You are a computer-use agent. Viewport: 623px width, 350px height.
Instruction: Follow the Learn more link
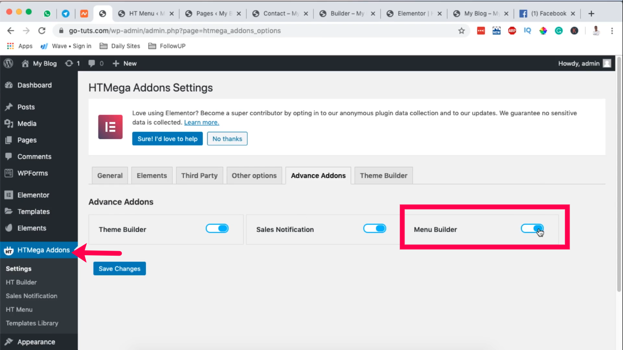click(x=202, y=122)
